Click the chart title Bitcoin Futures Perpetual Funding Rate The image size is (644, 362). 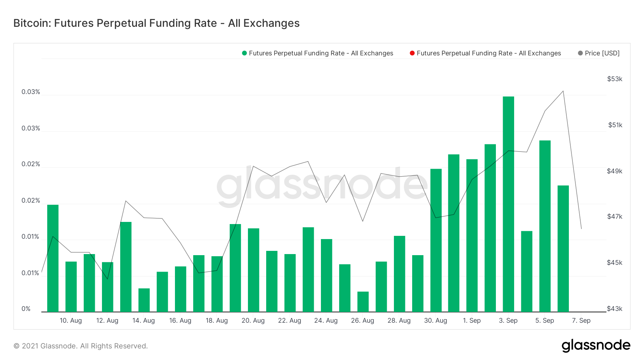pyautogui.click(x=156, y=23)
